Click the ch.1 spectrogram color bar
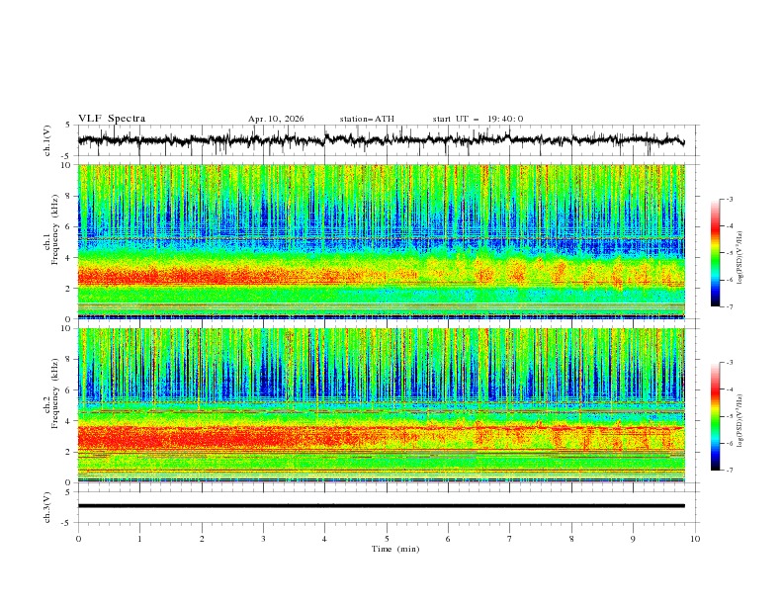Screen dimensions: 783x605 coord(715,253)
